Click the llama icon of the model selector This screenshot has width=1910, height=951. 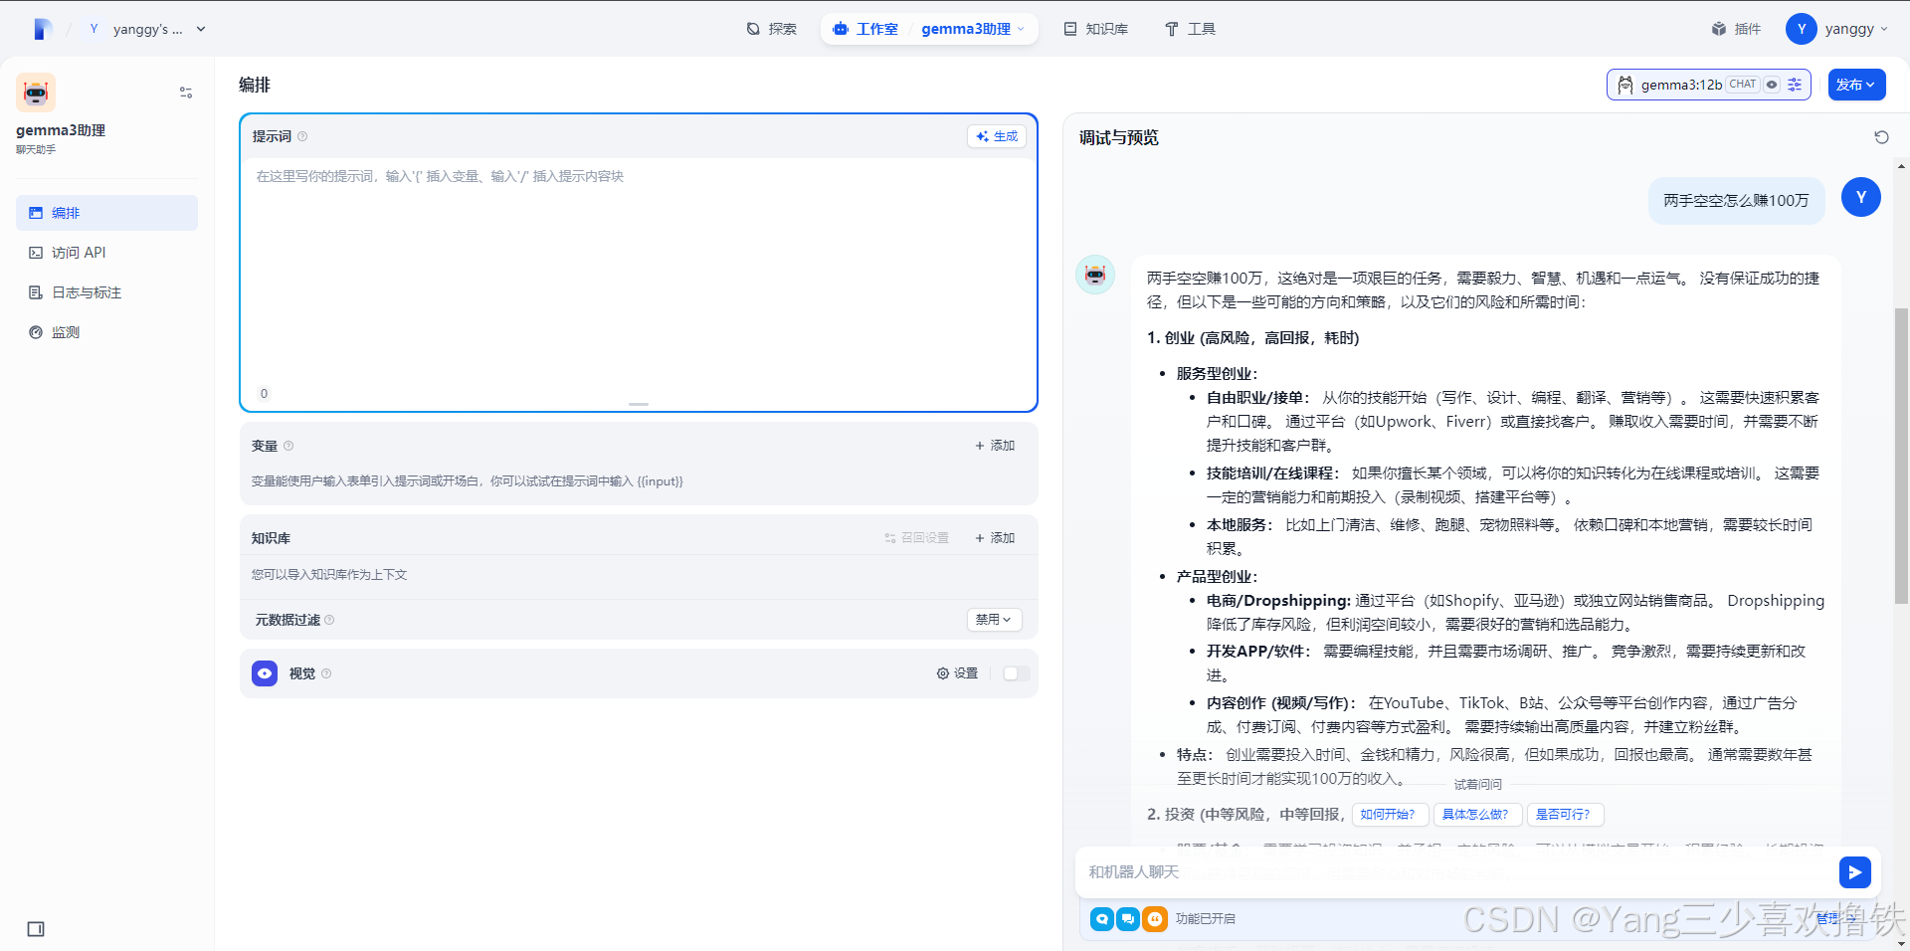tap(1625, 85)
